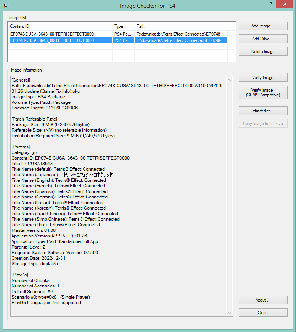Click the Title ID: CUSA13643 line
Viewport: 296px width, 332px height.
pyautogui.click(x=32, y=164)
